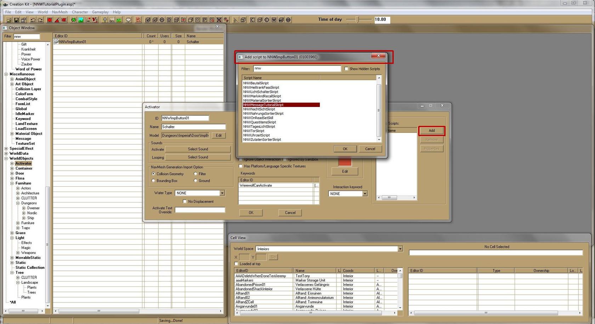
Task: Click the Add button for scripts
Action: (x=431, y=131)
